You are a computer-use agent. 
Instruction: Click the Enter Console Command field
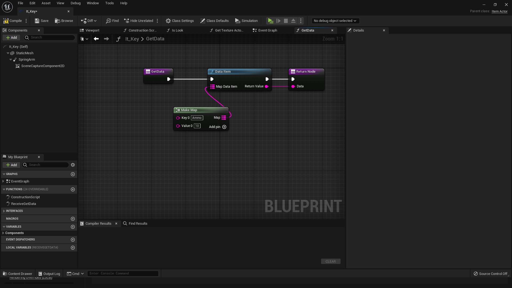[x=123, y=273]
